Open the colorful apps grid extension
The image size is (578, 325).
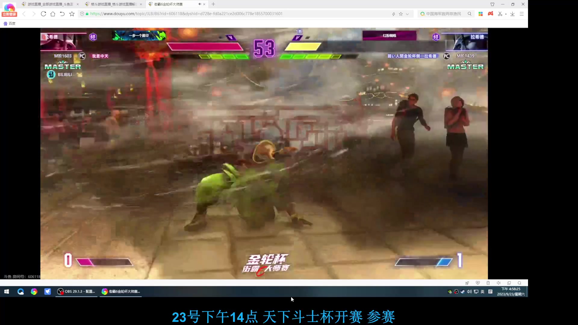[x=480, y=14]
